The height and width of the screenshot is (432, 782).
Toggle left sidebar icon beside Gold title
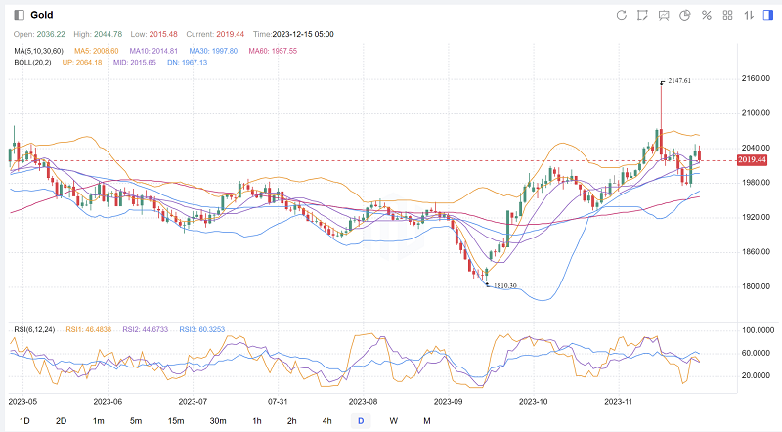pos(17,15)
